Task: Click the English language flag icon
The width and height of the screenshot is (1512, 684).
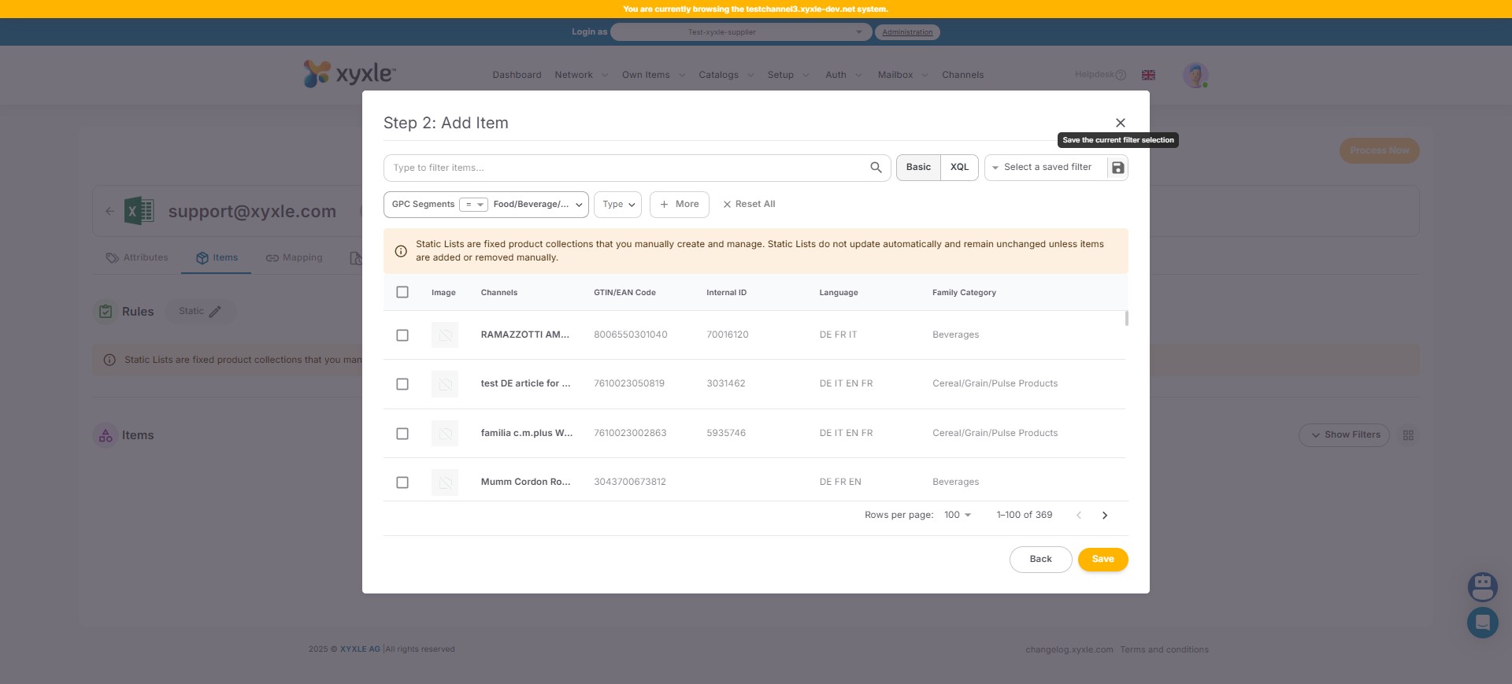Action: coord(1148,75)
